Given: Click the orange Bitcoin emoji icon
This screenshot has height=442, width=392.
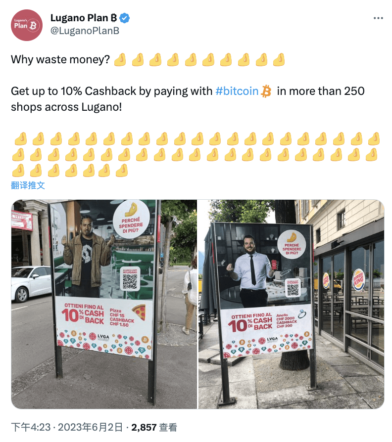Looking at the screenshot, I should [x=266, y=91].
